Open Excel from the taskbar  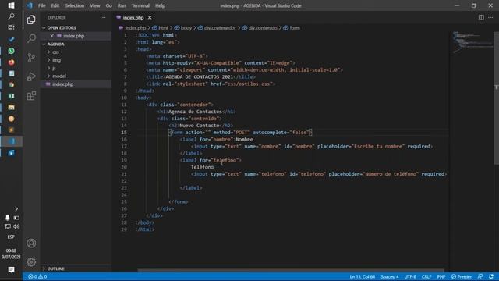pos(11,96)
